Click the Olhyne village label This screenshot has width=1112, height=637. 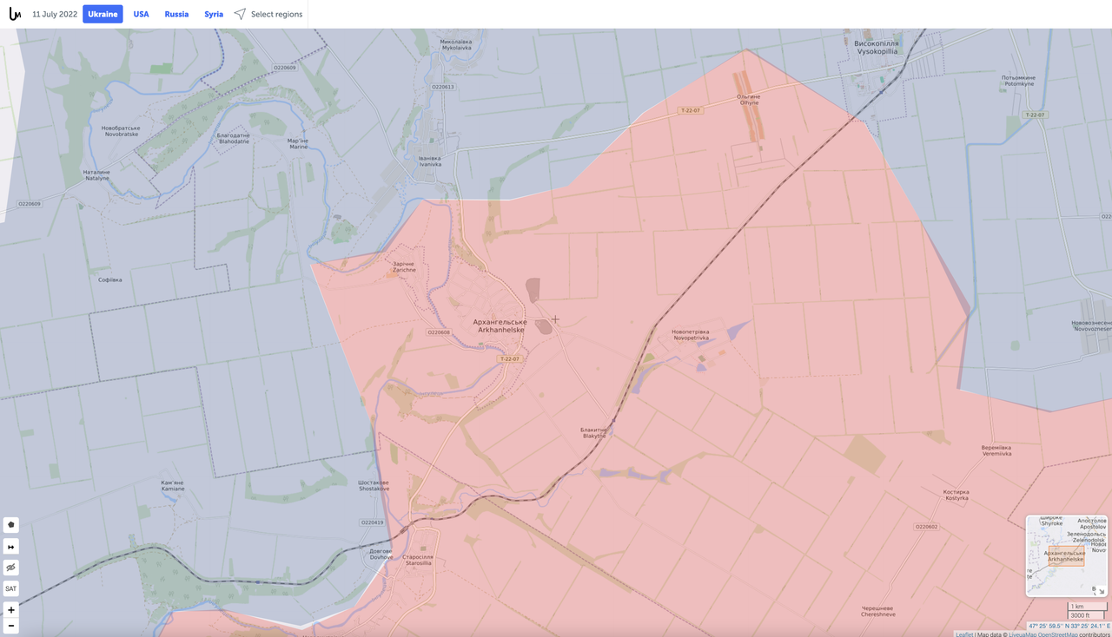(x=749, y=99)
